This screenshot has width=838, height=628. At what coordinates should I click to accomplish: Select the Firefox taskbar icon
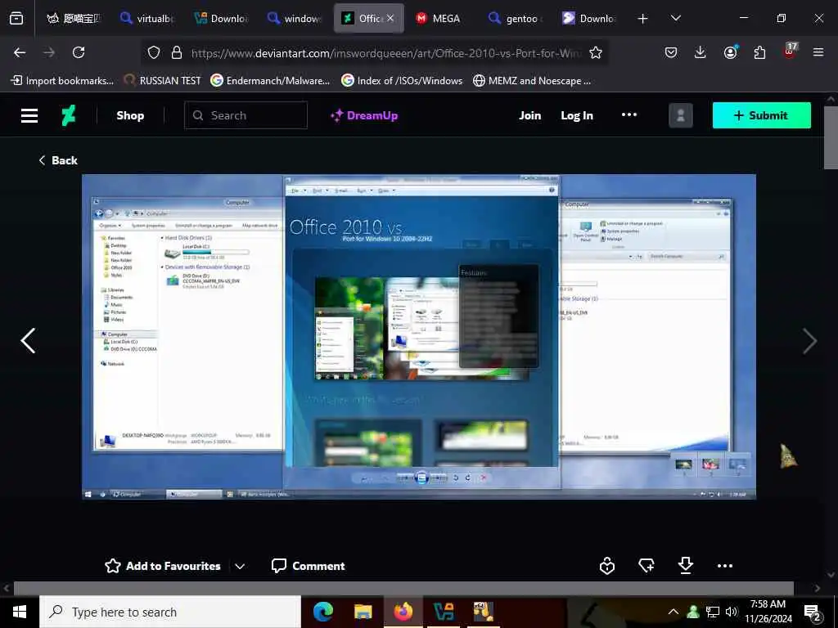click(403, 612)
